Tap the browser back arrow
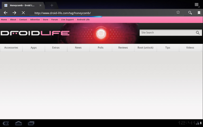 point(6,13)
